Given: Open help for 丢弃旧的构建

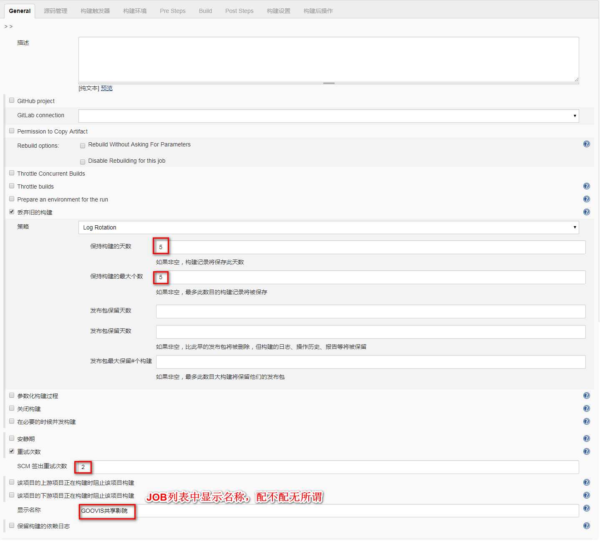Looking at the screenshot, I should tap(586, 212).
